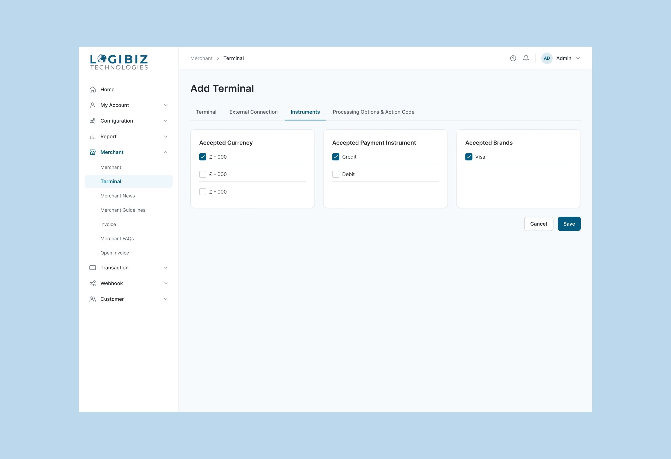Expand the Webhook chevron
The width and height of the screenshot is (671, 459).
[x=166, y=283]
